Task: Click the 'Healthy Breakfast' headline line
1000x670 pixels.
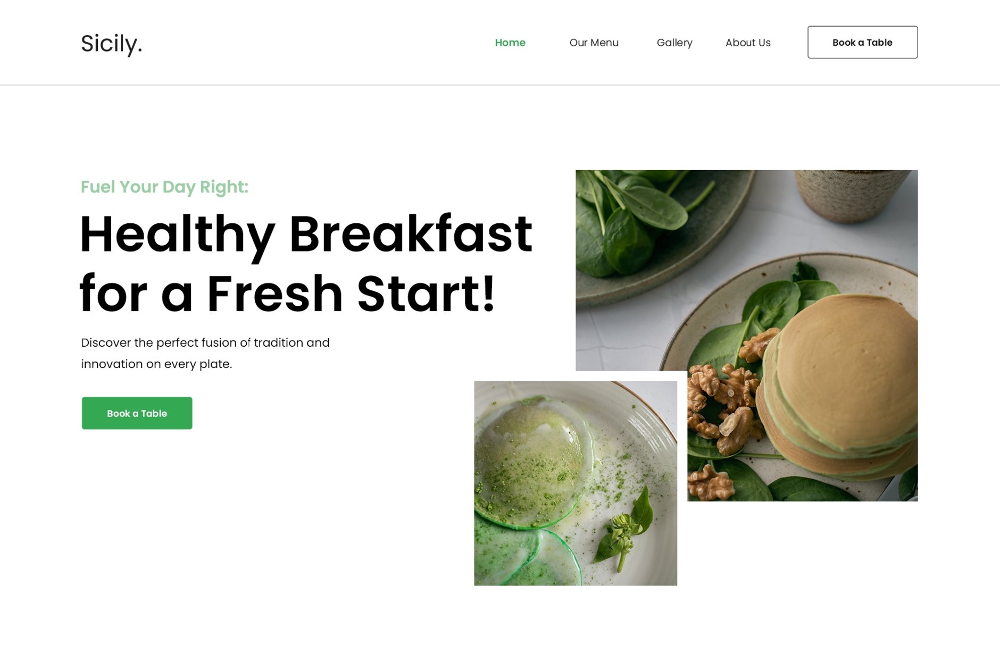Action: pos(306,234)
